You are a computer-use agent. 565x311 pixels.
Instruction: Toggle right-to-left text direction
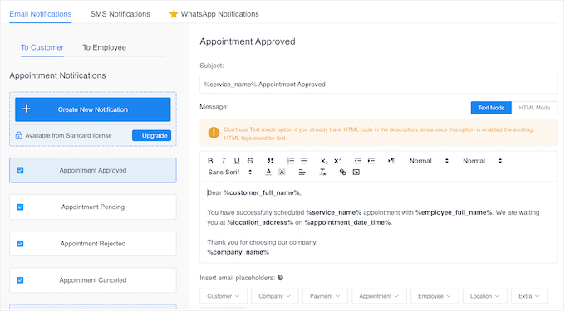[391, 161]
